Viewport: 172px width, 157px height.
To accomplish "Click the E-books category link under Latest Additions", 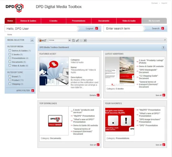I will 120,89.
